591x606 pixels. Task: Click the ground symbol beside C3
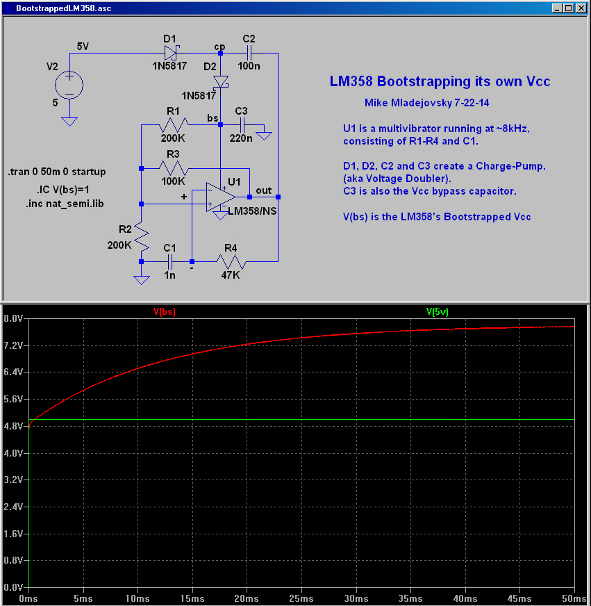(x=264, y=136)
